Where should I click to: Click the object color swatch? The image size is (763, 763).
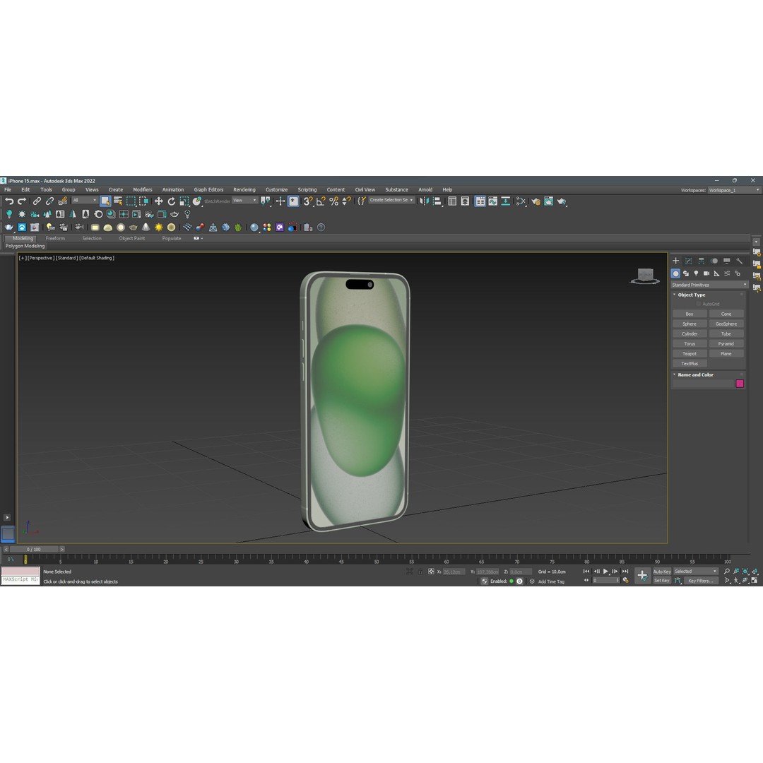pyautogui.click(x=740, y=384)
